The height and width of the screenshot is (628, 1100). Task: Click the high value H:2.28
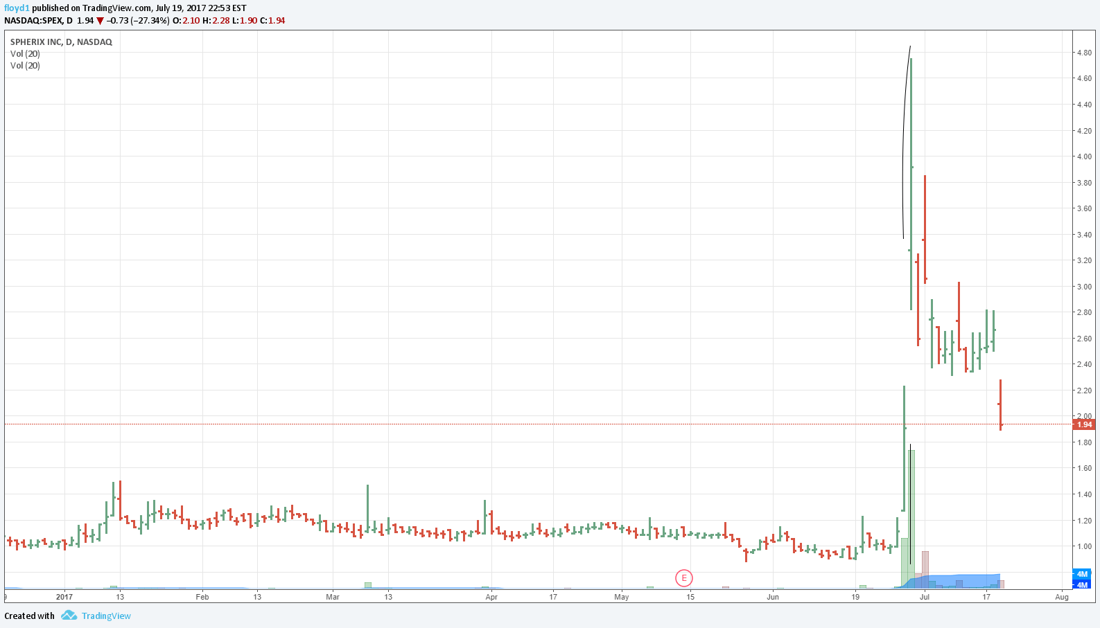click(x=216, y=21)
